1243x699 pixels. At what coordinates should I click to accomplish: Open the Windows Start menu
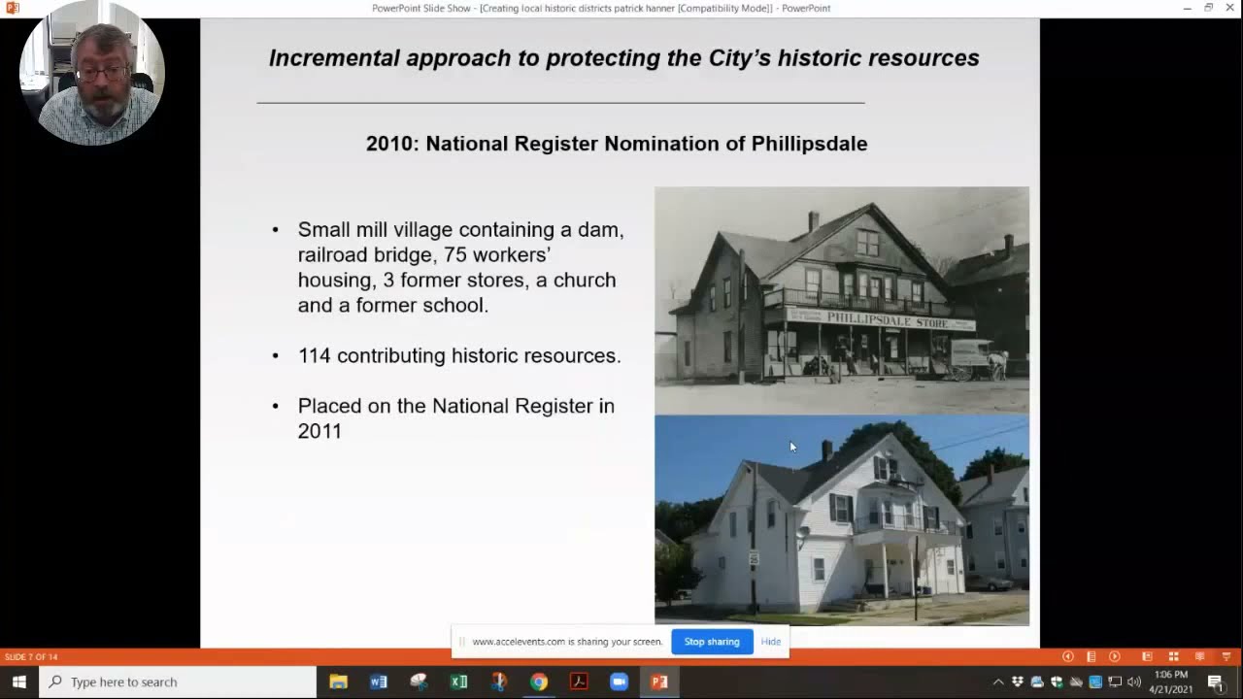[18, 682]
